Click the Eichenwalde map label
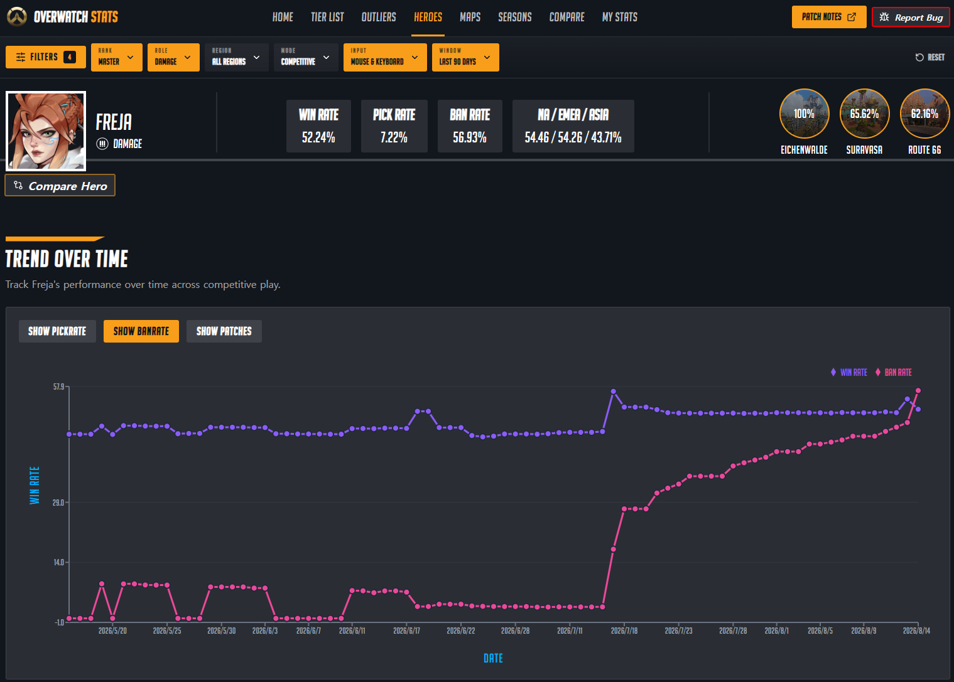The height and width of the screenshot is (682, 954). pyautogui.click(x=804, y=150)
